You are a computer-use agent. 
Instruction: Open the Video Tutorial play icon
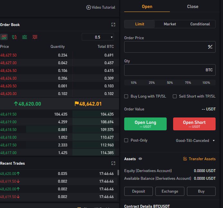(x=88, y=7)
